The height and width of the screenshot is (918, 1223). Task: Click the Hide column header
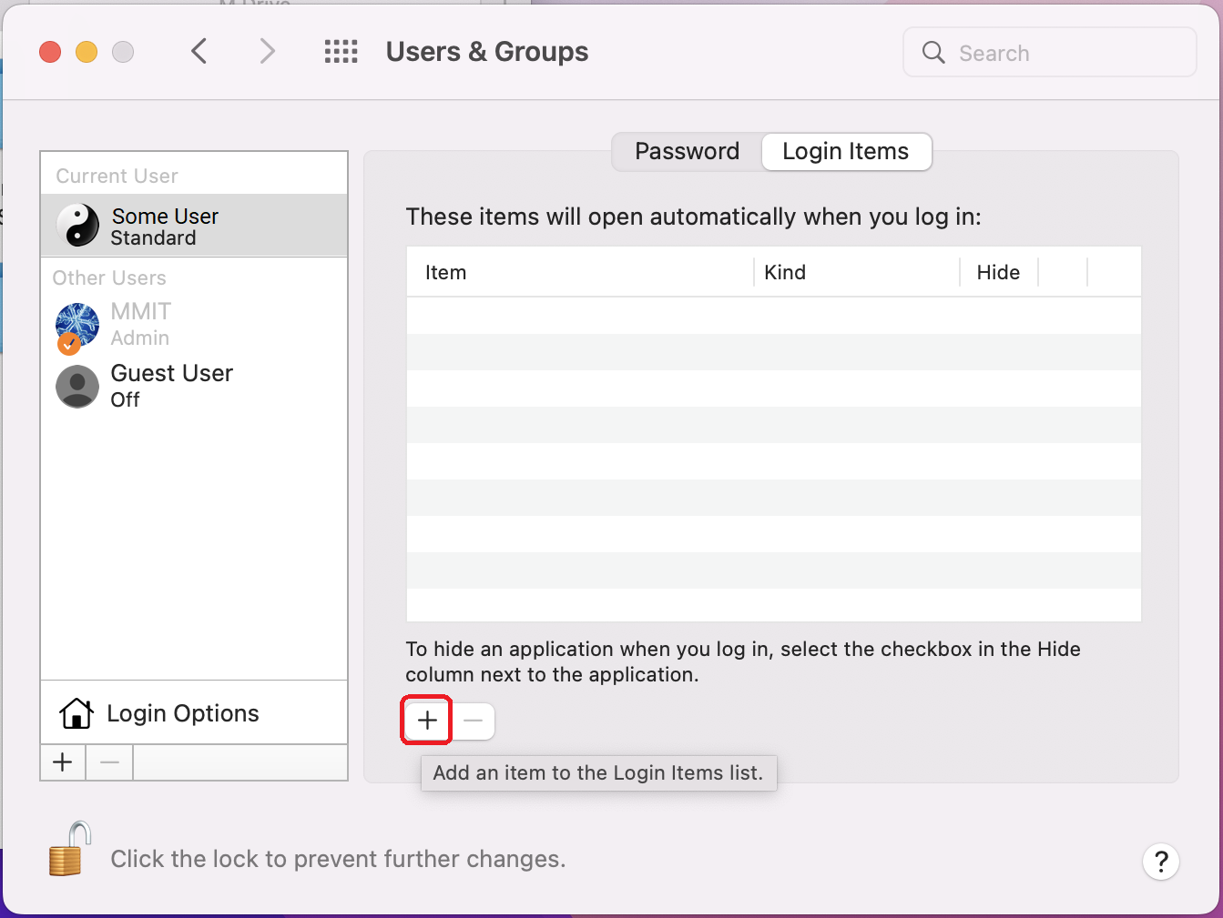998,272
